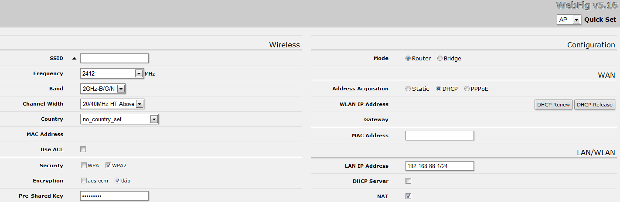Enable the Use ACL checkbox
Screen dimensions: 620x202
tap(83, 149)
